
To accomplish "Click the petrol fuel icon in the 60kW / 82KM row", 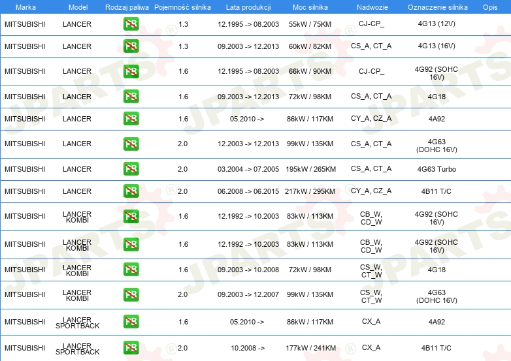I will pos(131,46).
